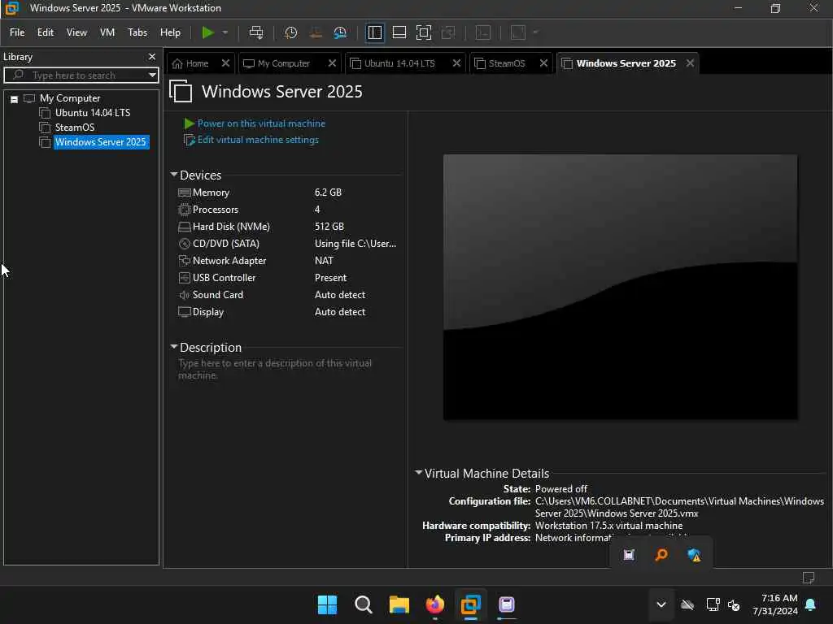833x624 pixels.
Task: Open Firefox from the taskbar
Action: 434,604
